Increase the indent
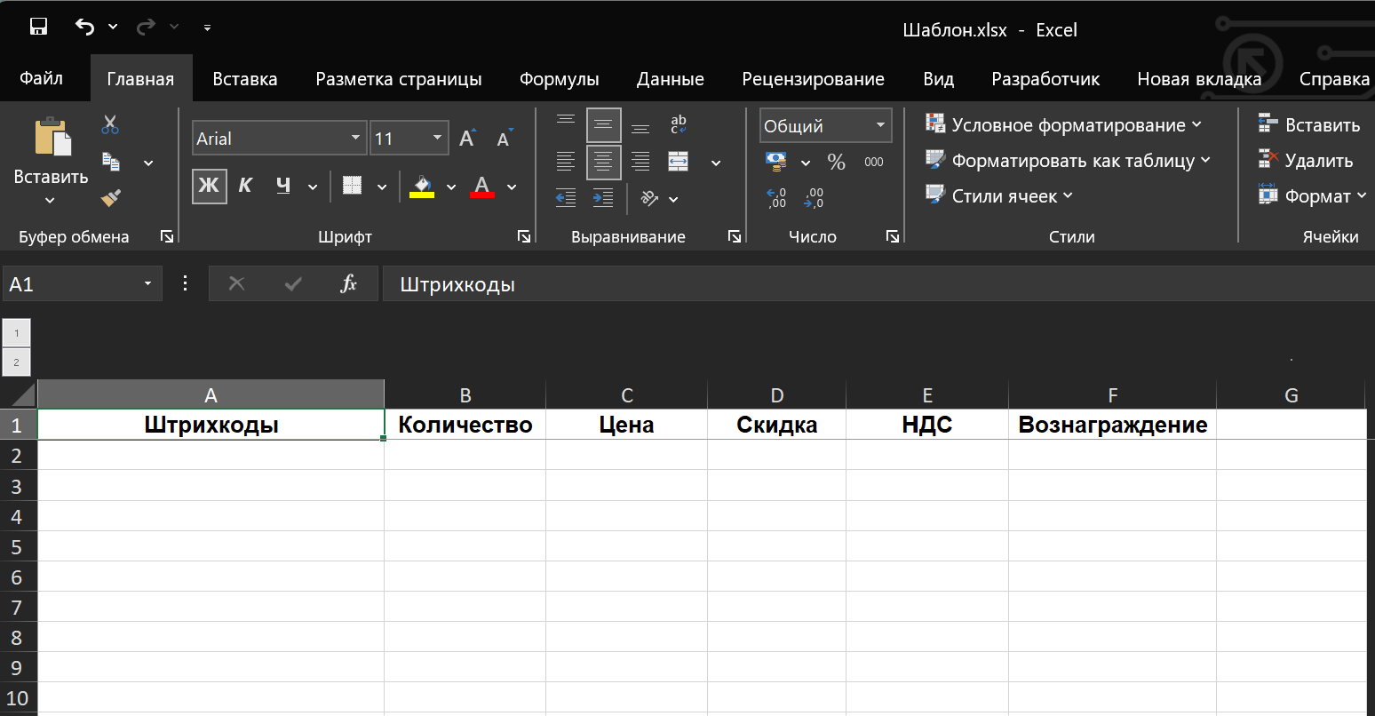 pos(603,198)
